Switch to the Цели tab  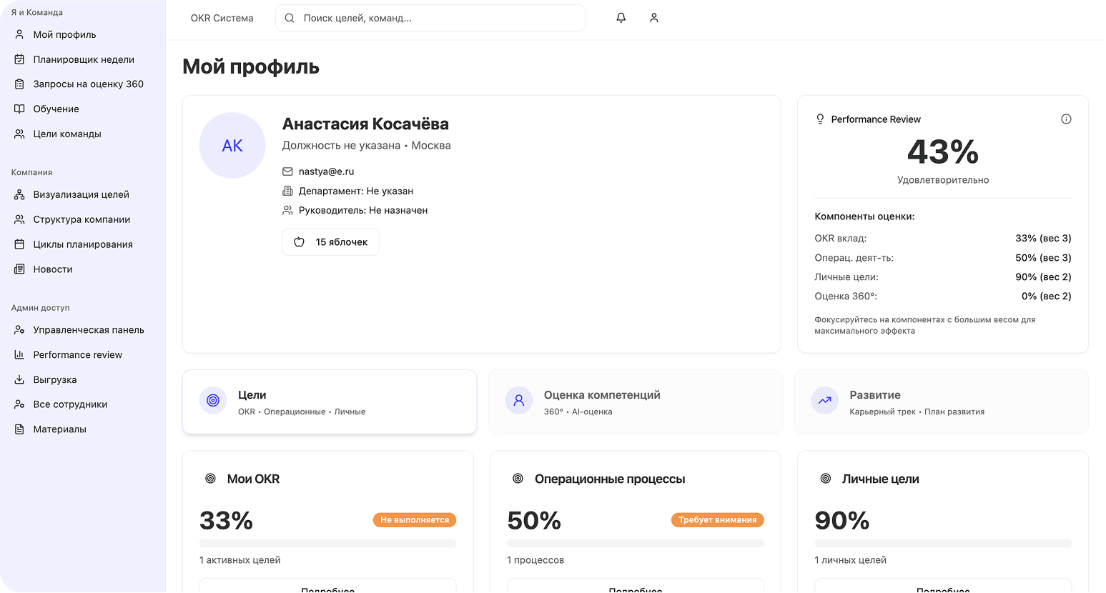tap(330, 402)
